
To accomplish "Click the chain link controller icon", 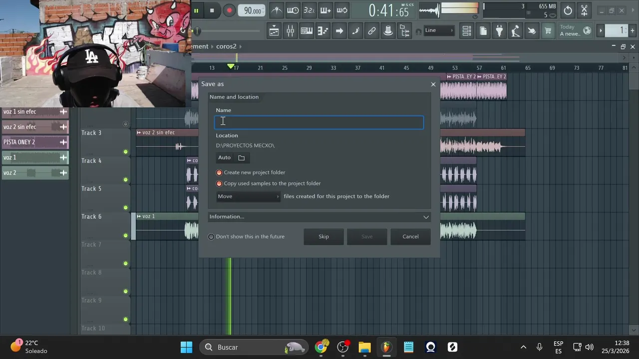I will (372, 31).
